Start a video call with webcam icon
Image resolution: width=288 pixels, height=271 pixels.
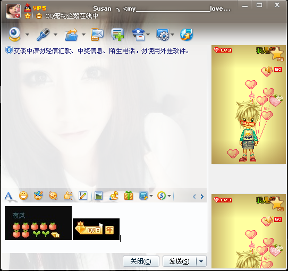click(x=15, y=34)
